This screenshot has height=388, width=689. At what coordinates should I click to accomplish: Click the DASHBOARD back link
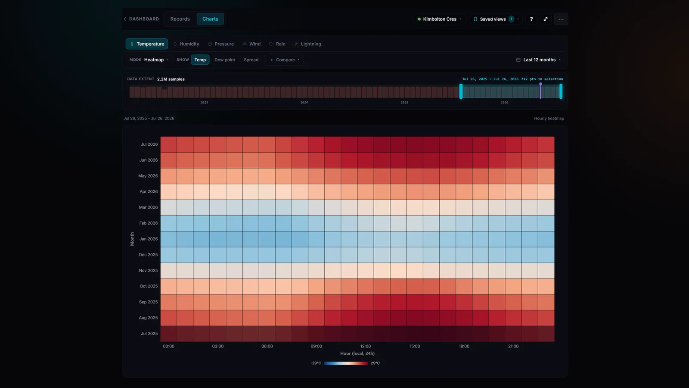pyautogui.click(x=144, y=19)
